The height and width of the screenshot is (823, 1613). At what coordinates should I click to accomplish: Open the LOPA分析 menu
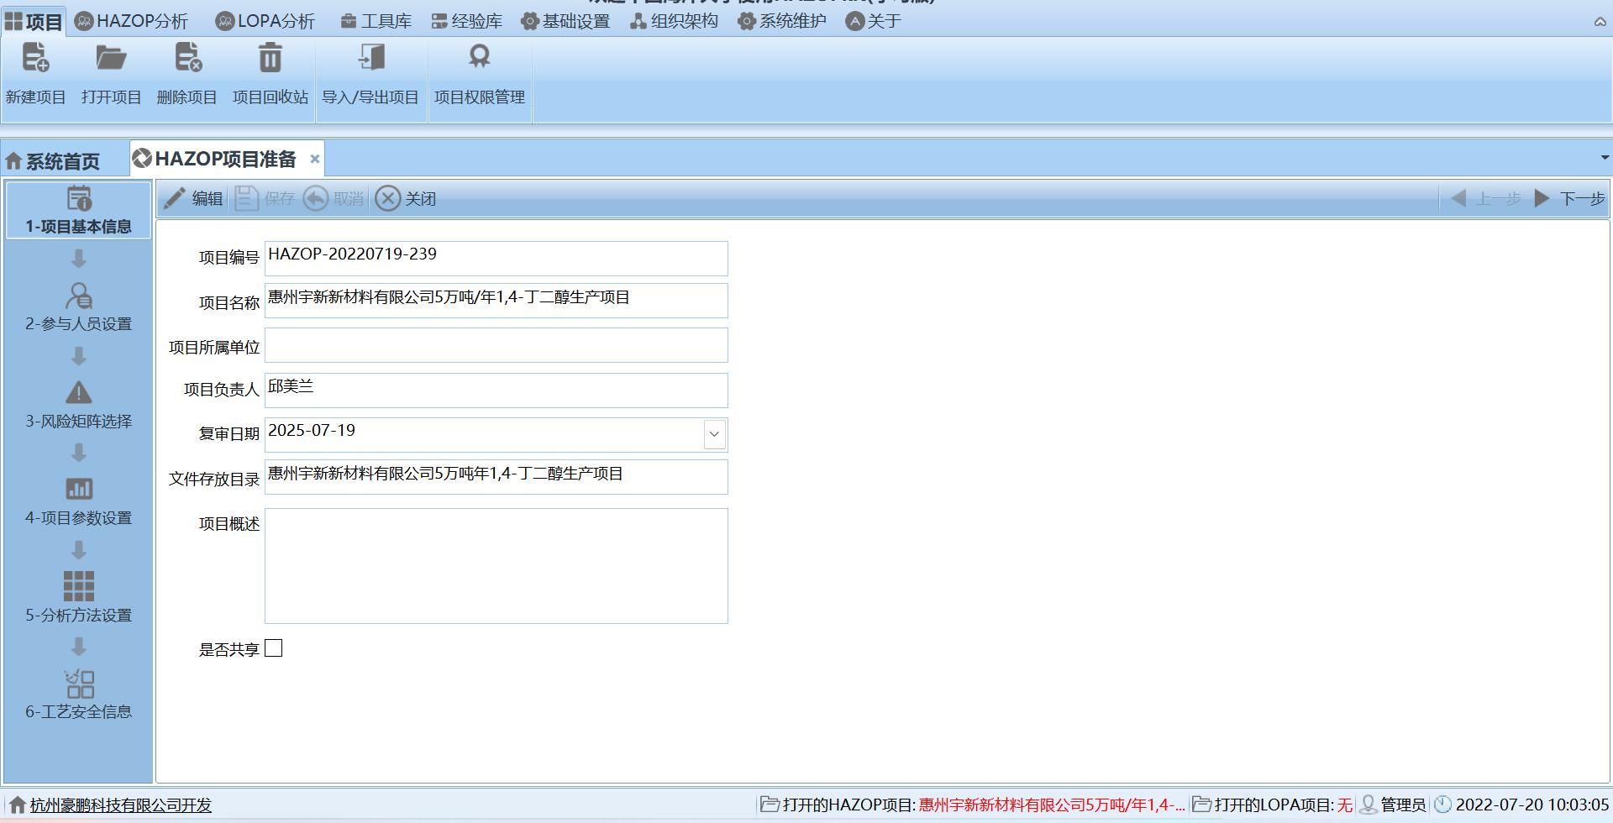tap(265, 22)
